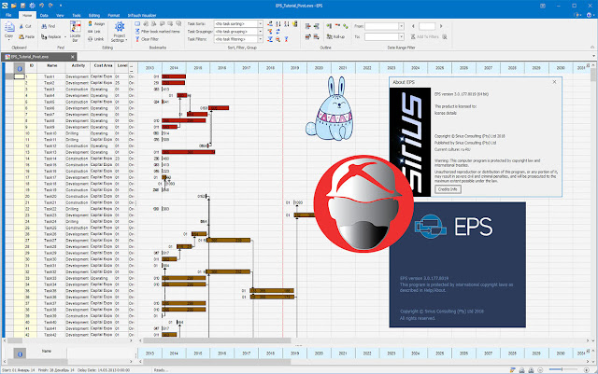The width and height of the screenshot is (598, 374).
Task: Click the Cost Area column header
Action: [x=103, y=66]
